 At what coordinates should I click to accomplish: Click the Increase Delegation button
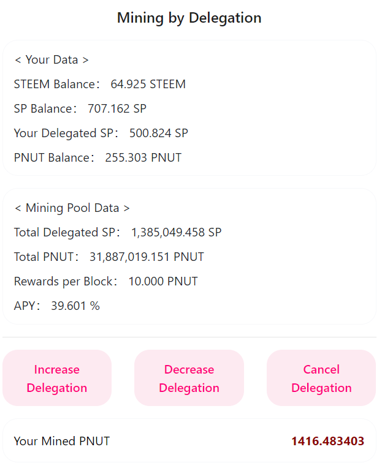57,378
